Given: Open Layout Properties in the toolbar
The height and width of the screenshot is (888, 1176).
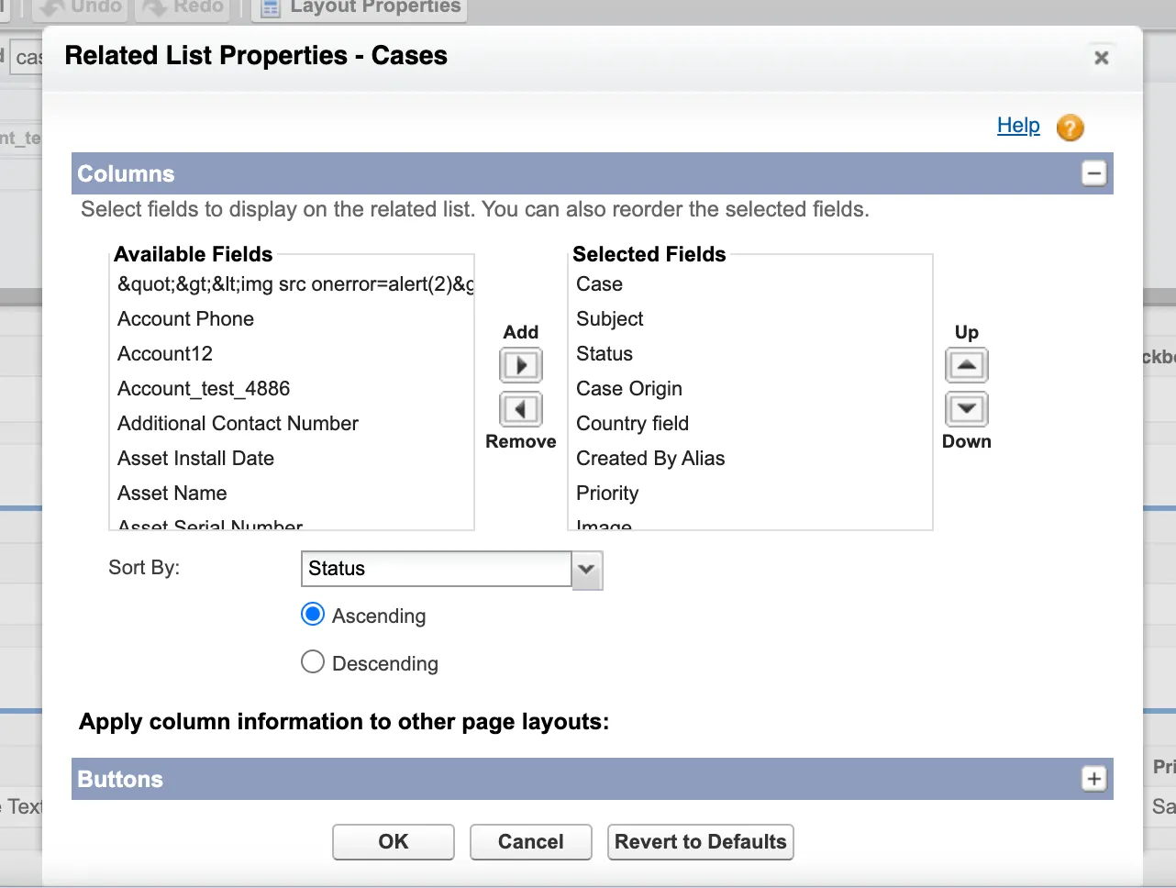Looking at the screenshot, I should coord(363,7).
